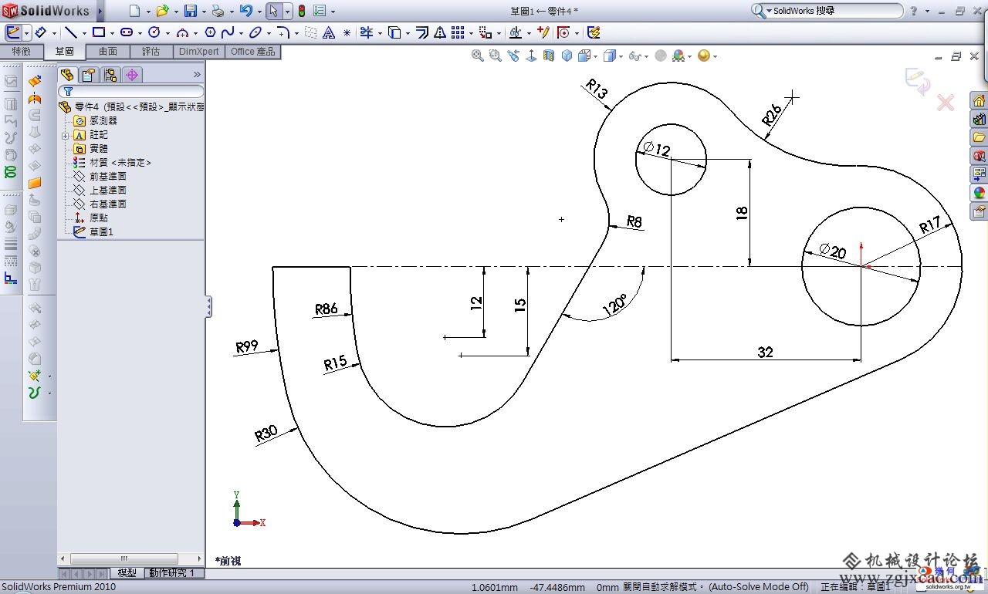Select the Centerpoint Arc tool
This screenshot has height=594, width=988.
click(x=182, y=32)
